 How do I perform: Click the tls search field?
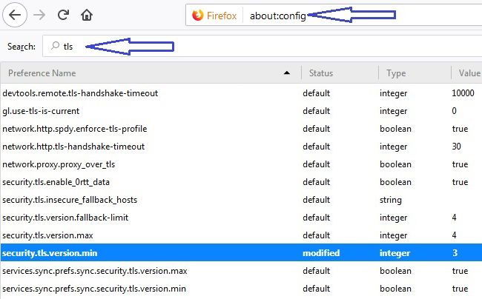(x=262, y=47)
